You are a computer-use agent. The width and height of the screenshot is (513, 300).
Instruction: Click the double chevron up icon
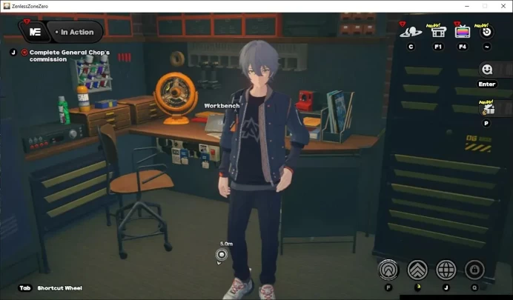[417, 270]
